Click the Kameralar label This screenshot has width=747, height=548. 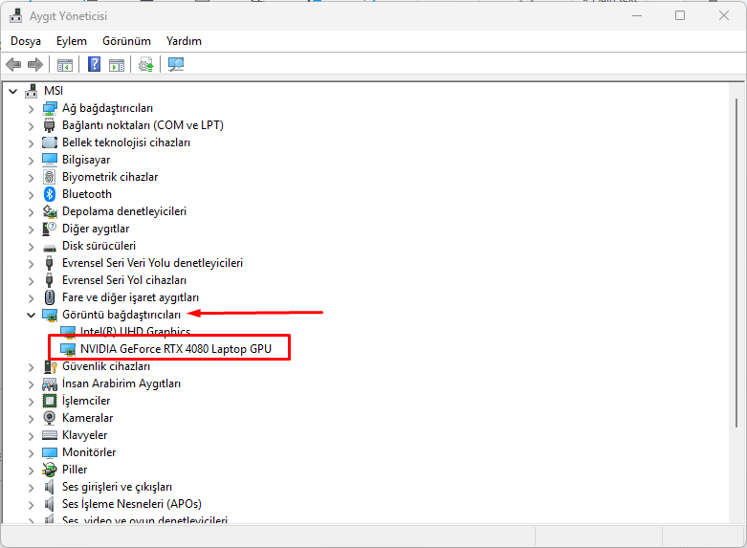pyautogui.click(x=88, y=418)
